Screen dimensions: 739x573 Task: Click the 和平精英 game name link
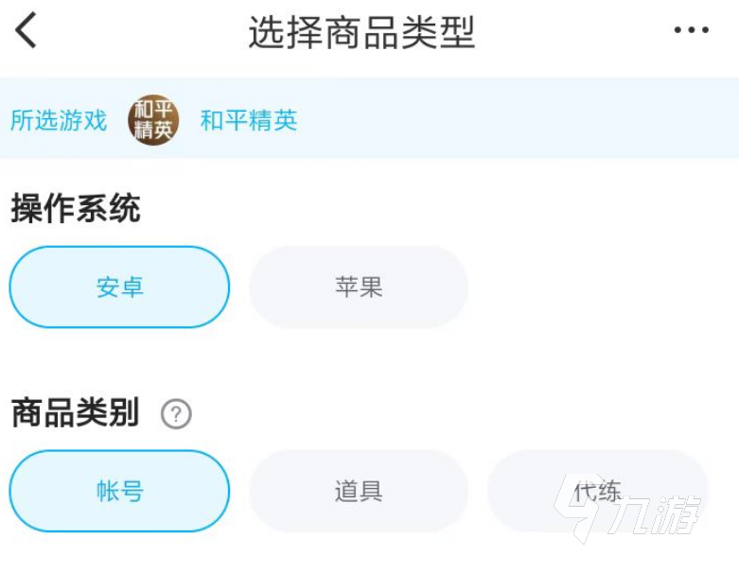(249, 120)
